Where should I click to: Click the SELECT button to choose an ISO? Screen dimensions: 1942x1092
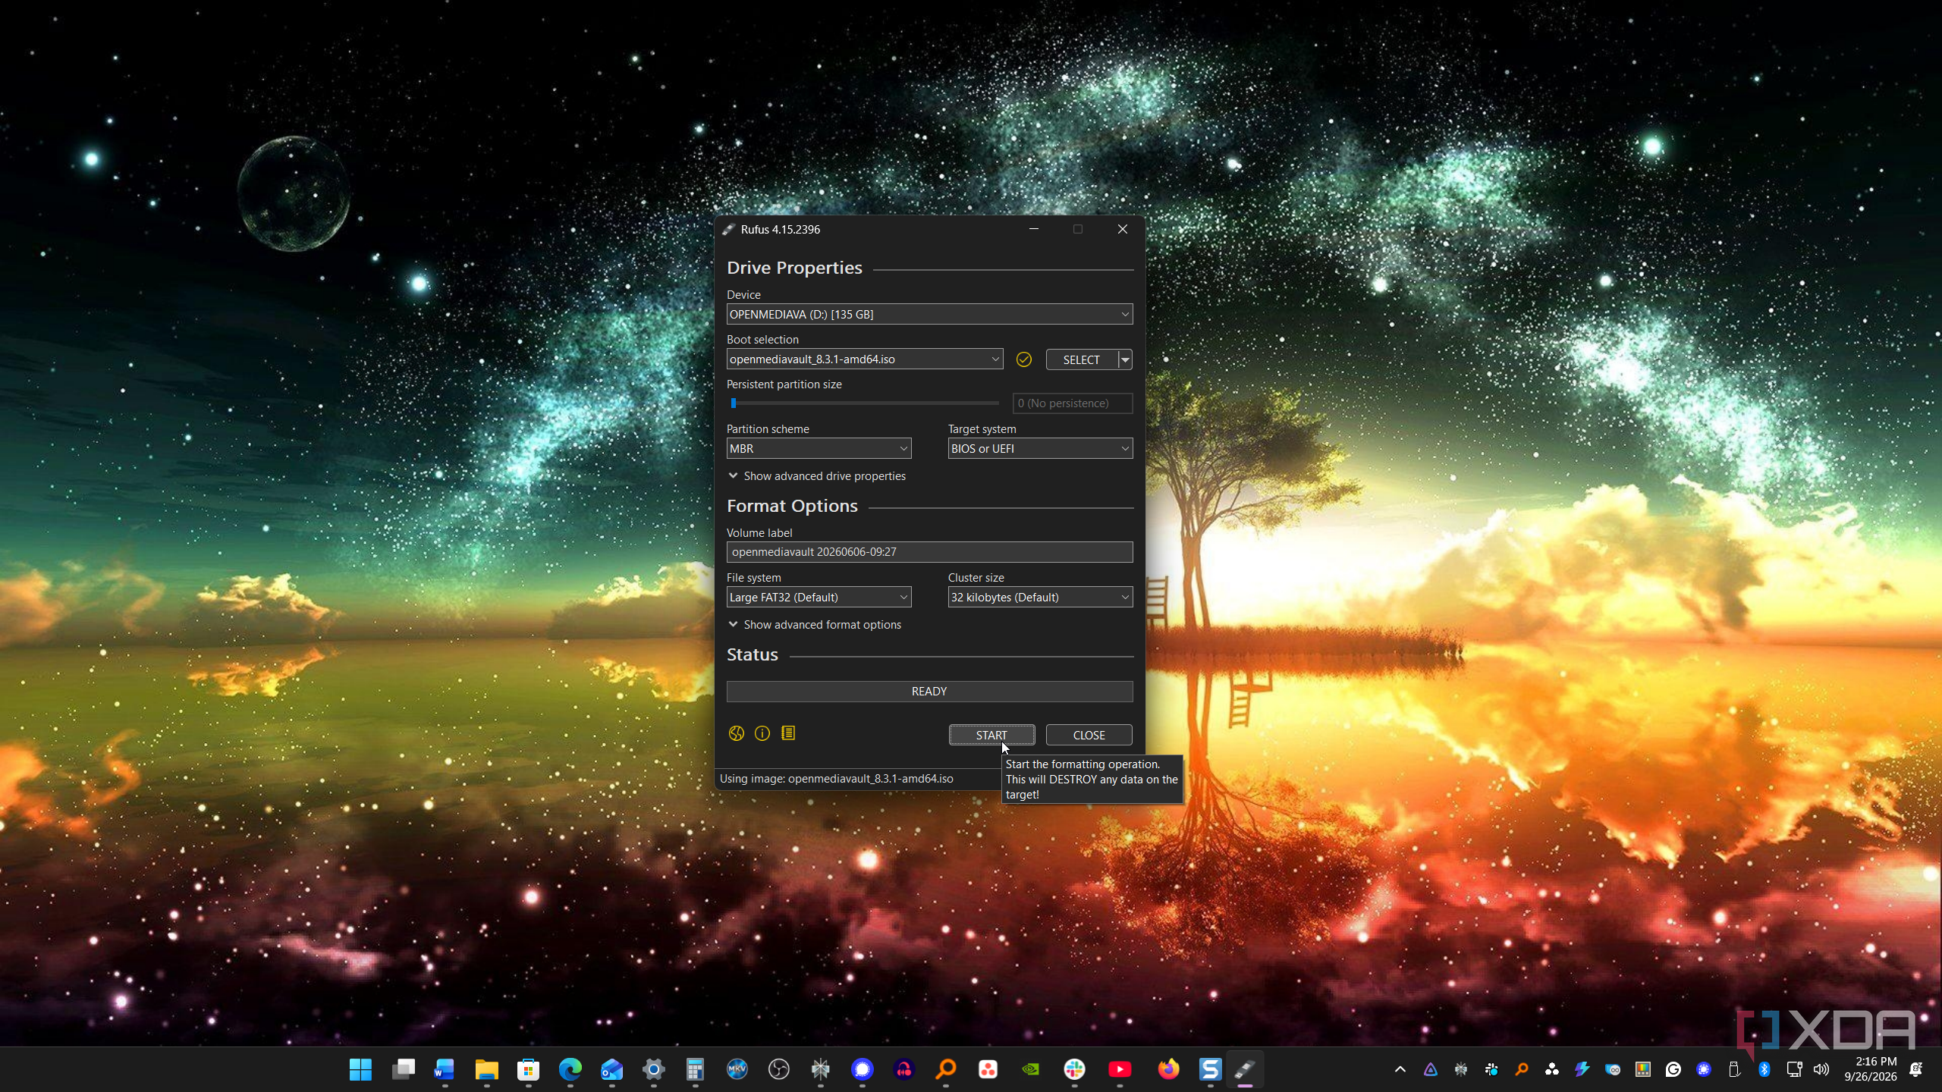pos(1082,359)
